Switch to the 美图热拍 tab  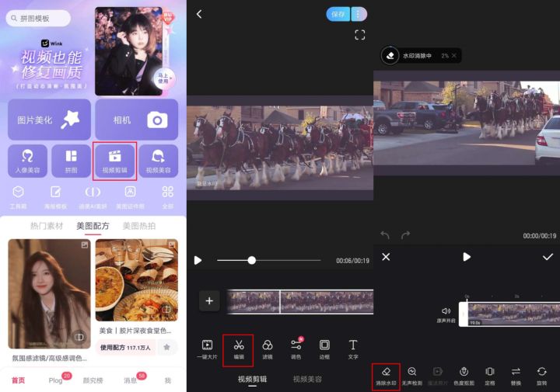(139, 226)
